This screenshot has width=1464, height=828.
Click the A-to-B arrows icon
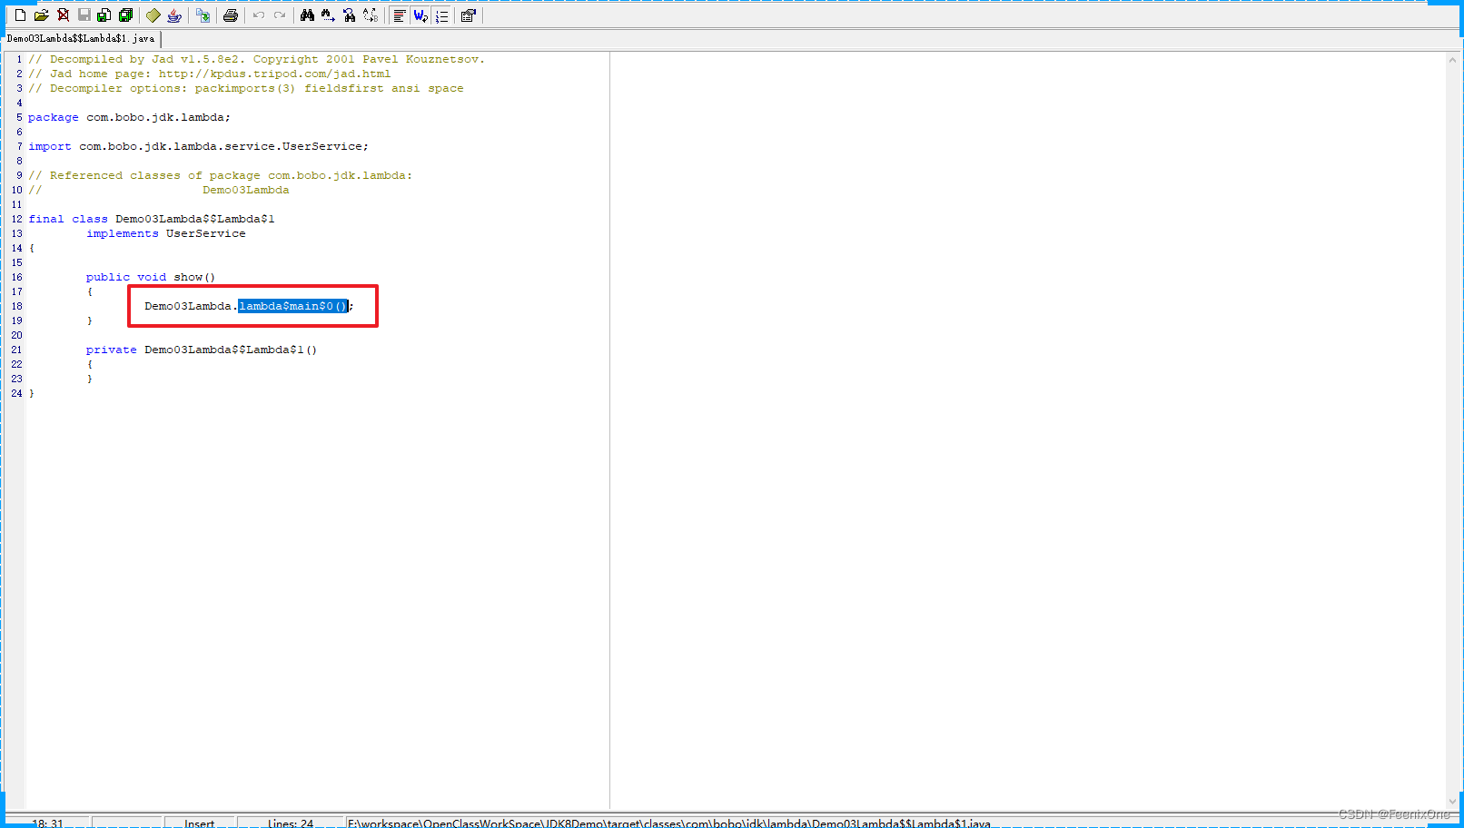click(371, 15)
